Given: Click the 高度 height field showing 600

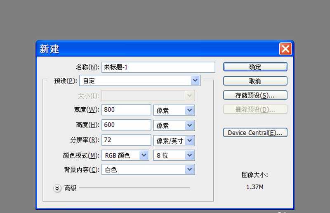Looking at the screenshot, I should pos(126,125).
